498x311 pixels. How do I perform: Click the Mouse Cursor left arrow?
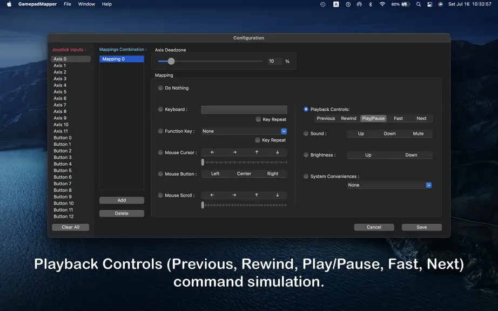click(212, 152)
